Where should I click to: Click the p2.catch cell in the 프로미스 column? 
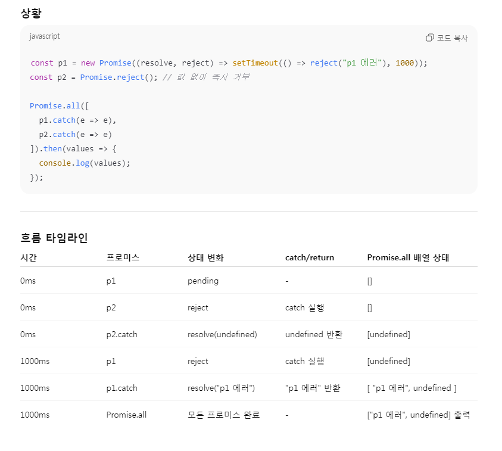121,334
